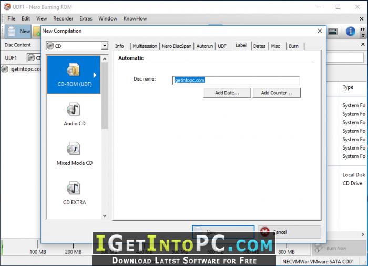Viewport: 368px width, 266px height.
Task: Close the menu bar document X
Action: click(362, 19)
